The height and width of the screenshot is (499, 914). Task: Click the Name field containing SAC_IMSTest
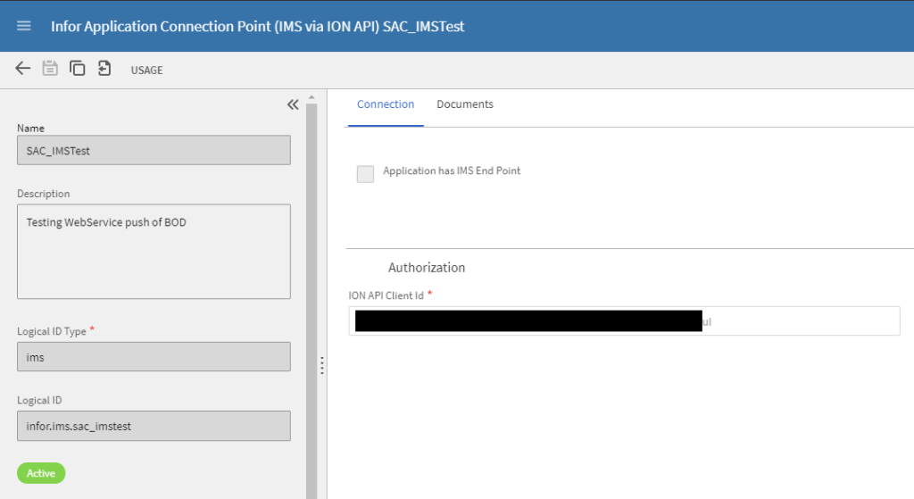(154, 150)
